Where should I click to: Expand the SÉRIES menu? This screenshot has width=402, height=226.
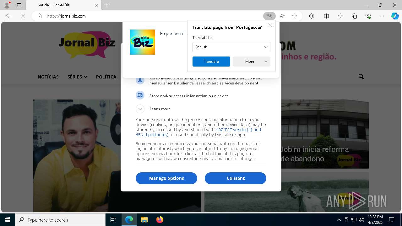tap(77, 77)
